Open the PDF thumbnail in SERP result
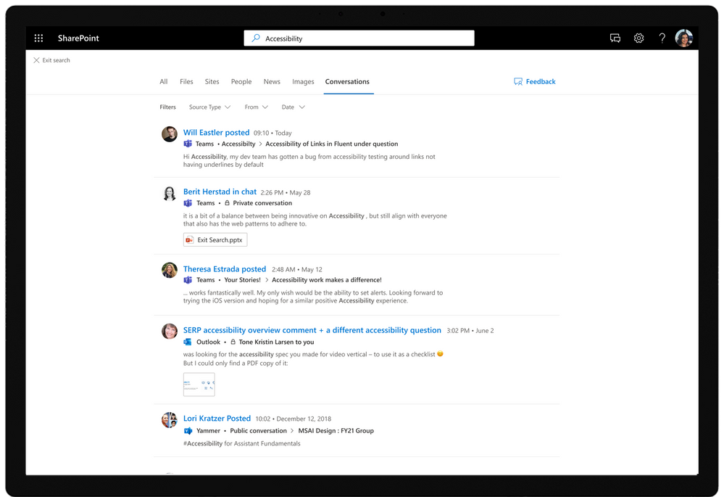Viewport: 724px width, 497px height. 199,385
